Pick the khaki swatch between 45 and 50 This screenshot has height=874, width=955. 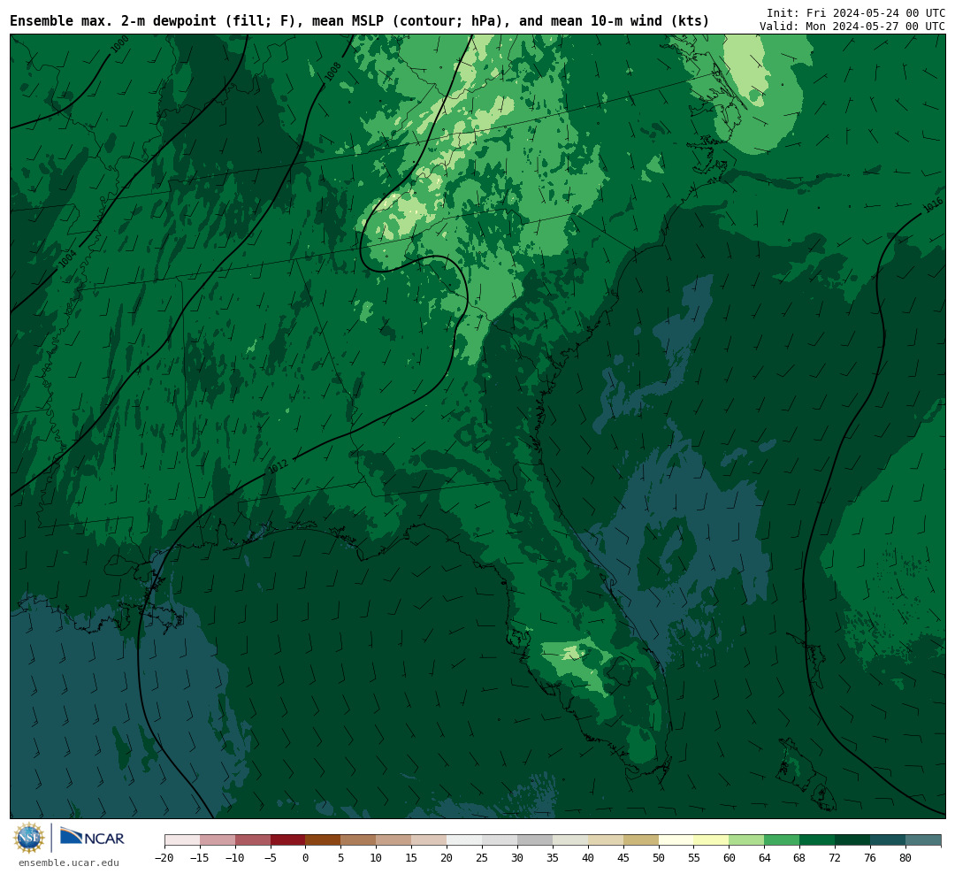point(641,840)
